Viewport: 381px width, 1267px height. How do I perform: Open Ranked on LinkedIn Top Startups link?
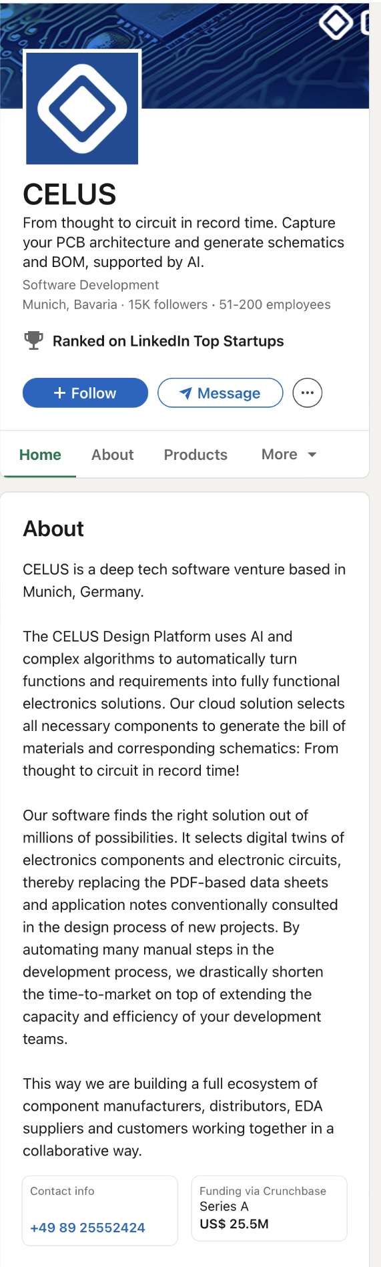(168, 341)
